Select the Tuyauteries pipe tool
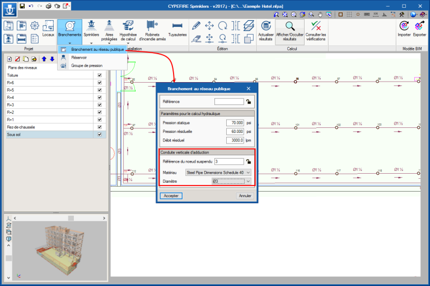Viewport: 430px width, 286px height. (x=177, y=26)
